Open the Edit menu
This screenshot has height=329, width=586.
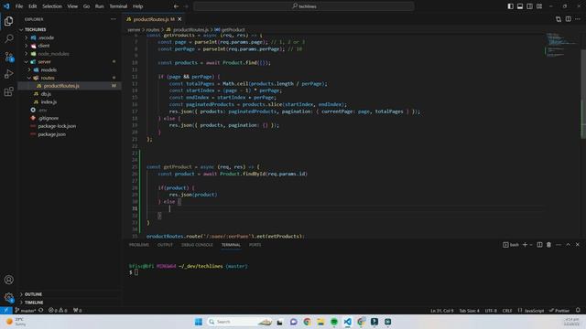pyautogui.click(x=33, y=6)
